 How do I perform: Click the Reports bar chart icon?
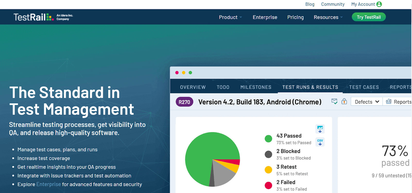click(x=389, y=102)
